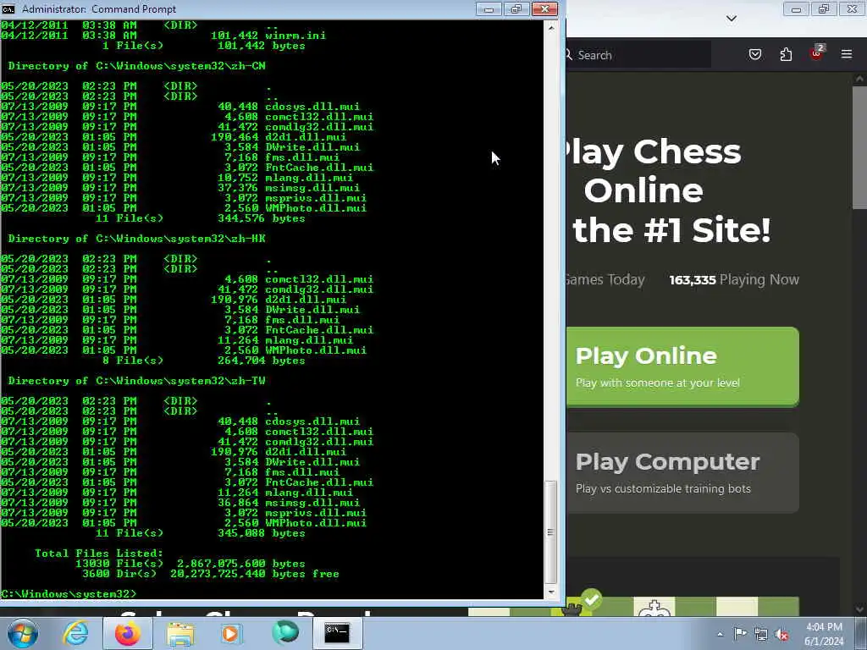Image resolution: width=867 pixels, height=650 pixels.
Task: Click the 'Games Today' counter text
Action: [606, 279]
